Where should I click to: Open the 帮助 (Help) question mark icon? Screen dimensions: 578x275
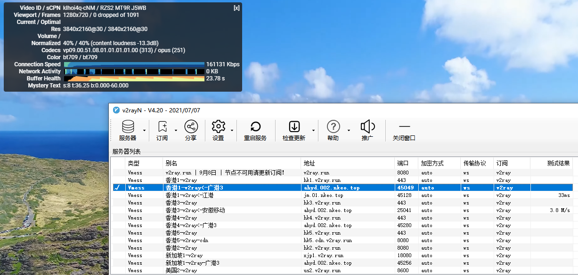333,131
